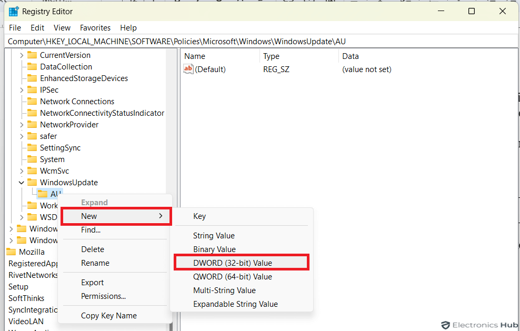Click the SettingSync folder icon
The image size is (520, 331).
(x=32, y=148)
